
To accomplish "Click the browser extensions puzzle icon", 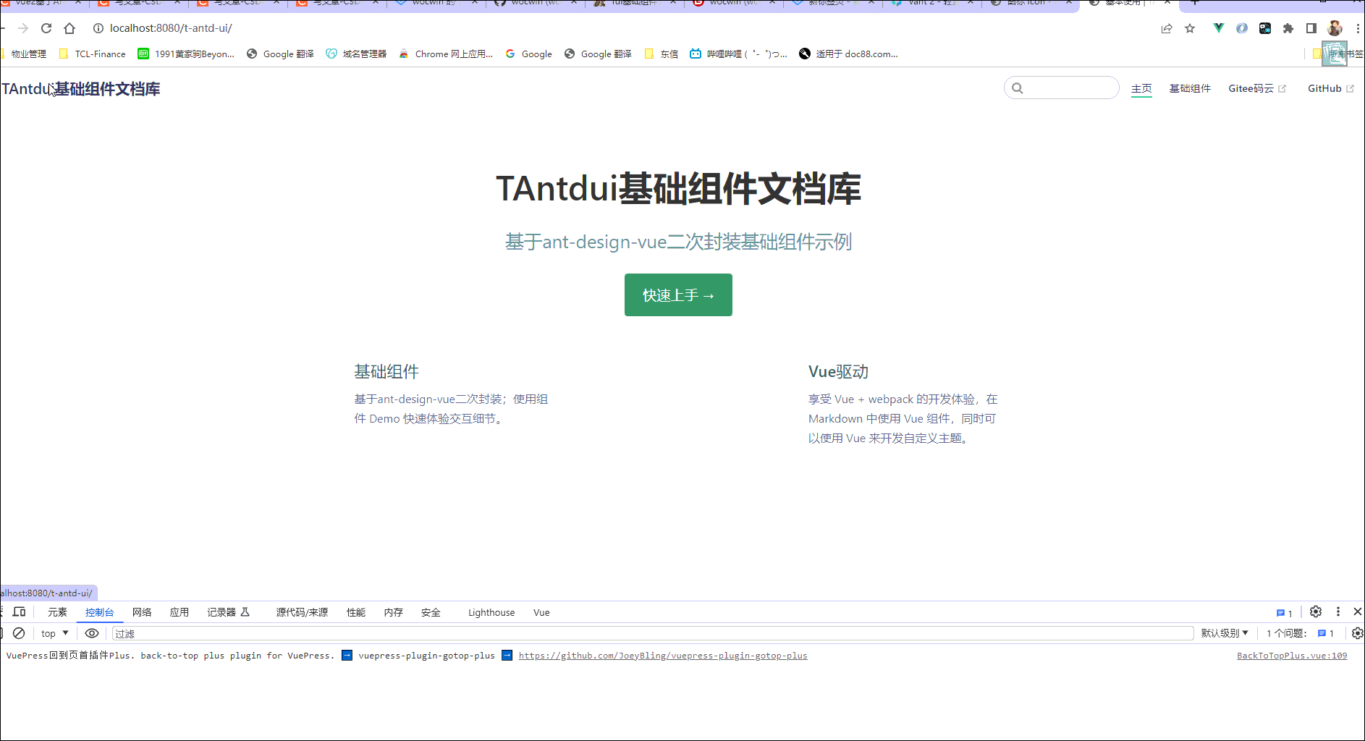I will click(x=1288, y=28).
